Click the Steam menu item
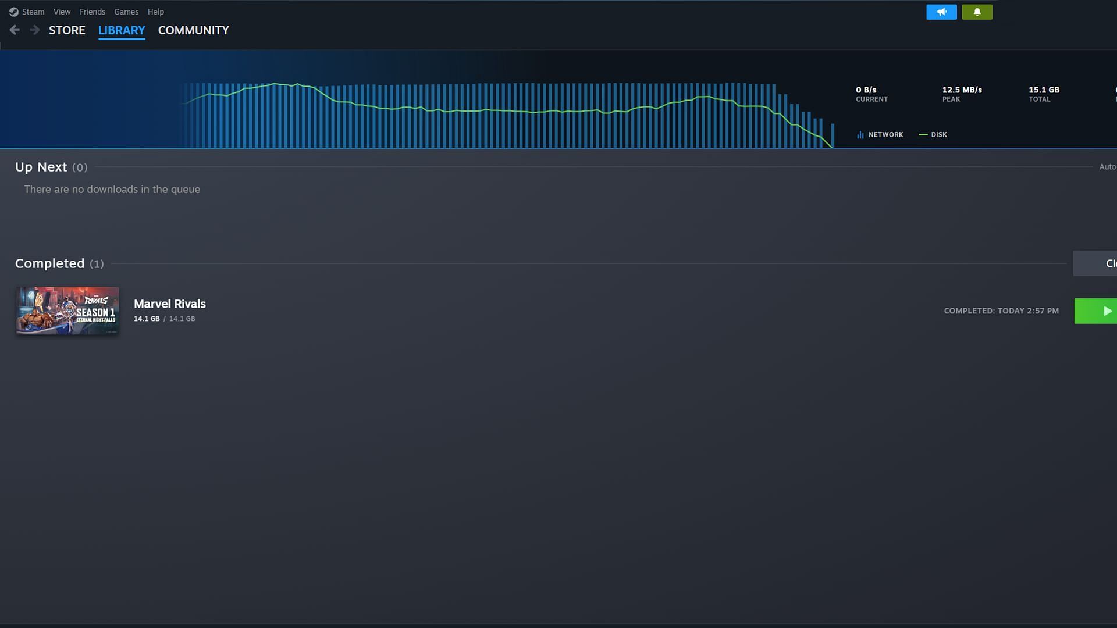The height and width of the screenshot is (628, 1117). [x=33, y=12]
